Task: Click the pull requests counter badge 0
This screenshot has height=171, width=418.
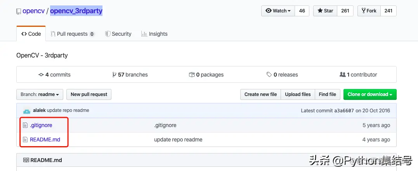Action: 92,34
